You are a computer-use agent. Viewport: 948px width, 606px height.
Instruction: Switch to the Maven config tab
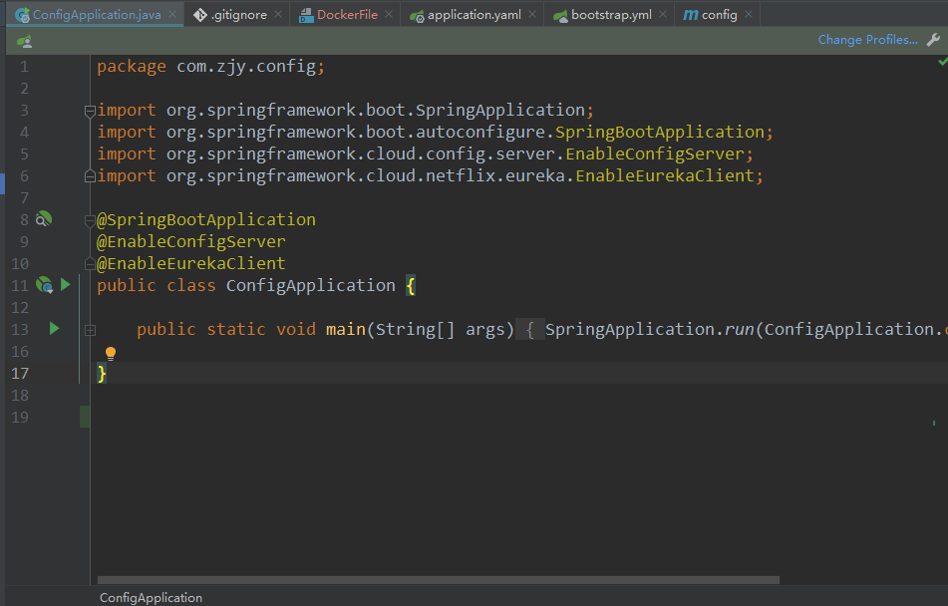point(719,15)
